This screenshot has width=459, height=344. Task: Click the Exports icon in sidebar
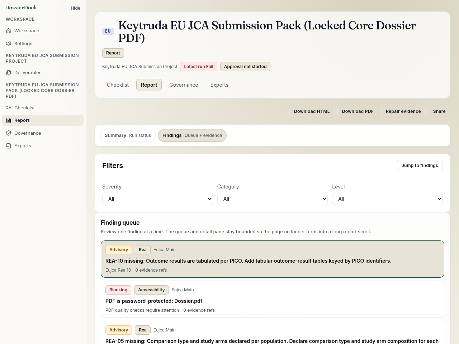(9, 146)
